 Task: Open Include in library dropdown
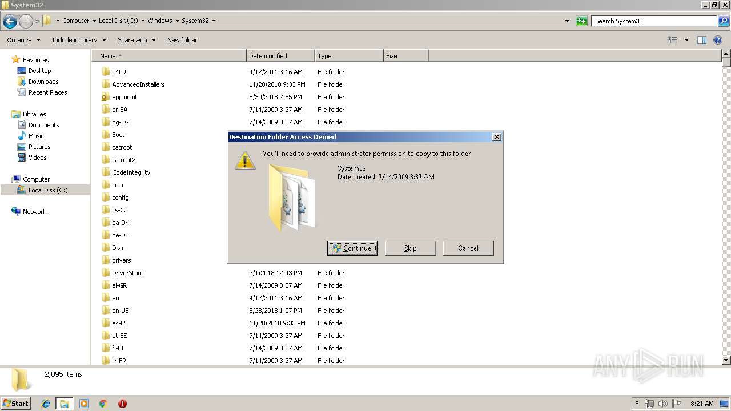coord(79,40)
